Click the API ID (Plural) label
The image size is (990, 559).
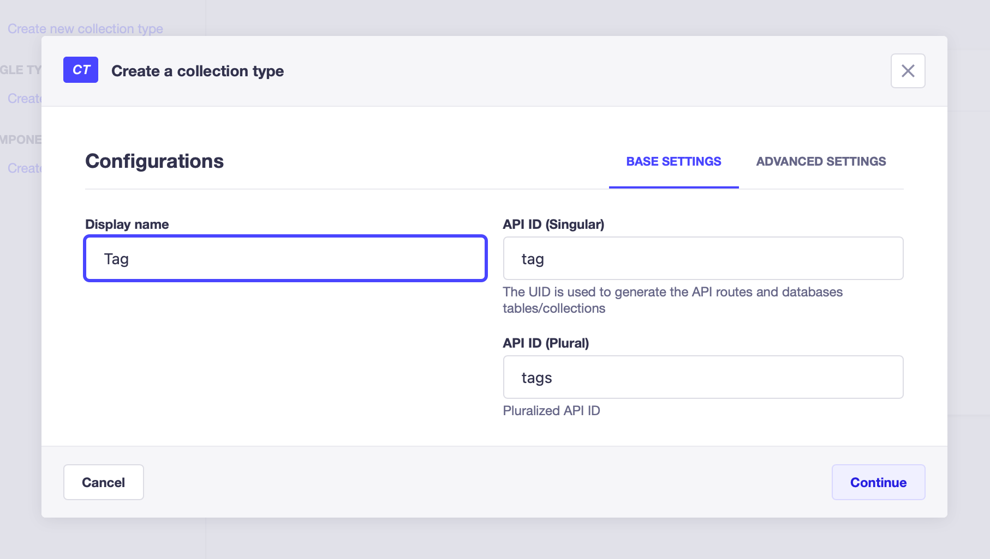point(546,343)
